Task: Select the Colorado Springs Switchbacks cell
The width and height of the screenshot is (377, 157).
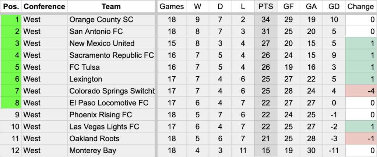Action: (x=111, y=91)
